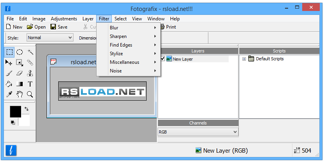Select the Paint Bucket tool
The height and width of the screenshot is (166, 328).
[x=9, y=84]
